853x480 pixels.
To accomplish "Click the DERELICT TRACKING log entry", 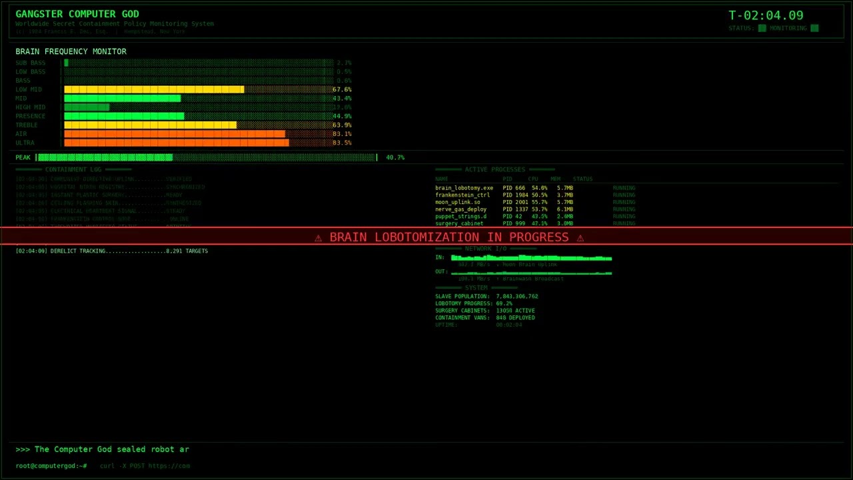I will click(x=111, y=251).
